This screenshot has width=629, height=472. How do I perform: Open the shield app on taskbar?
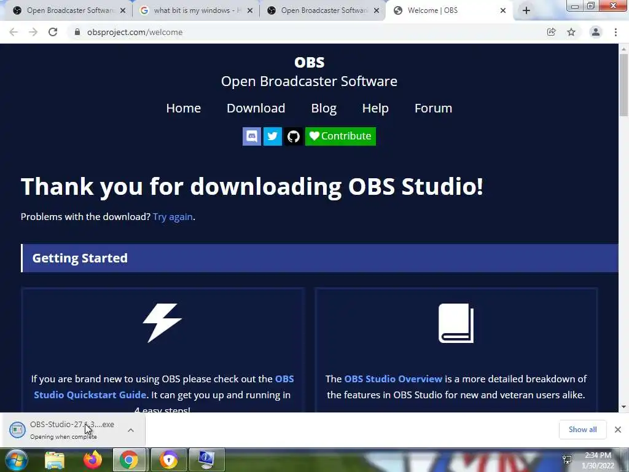(169, 460)
